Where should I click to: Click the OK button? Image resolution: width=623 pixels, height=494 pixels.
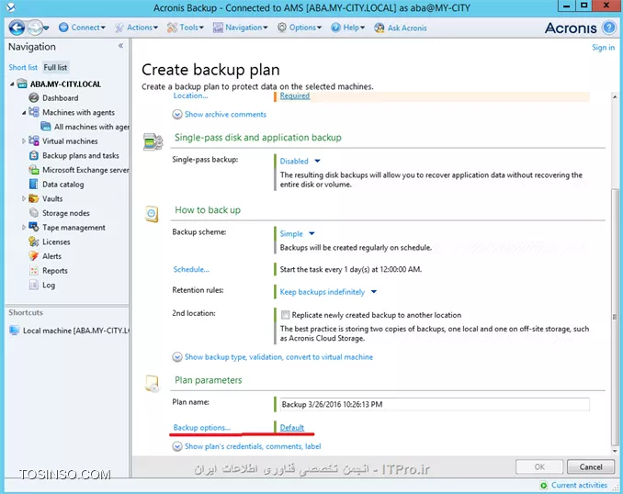pos(539,467)
